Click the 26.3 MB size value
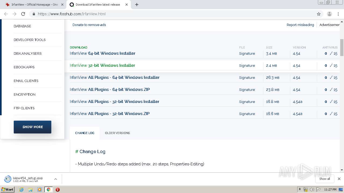Viewport: 344px width, 193px height. click(x=273, y=78)
